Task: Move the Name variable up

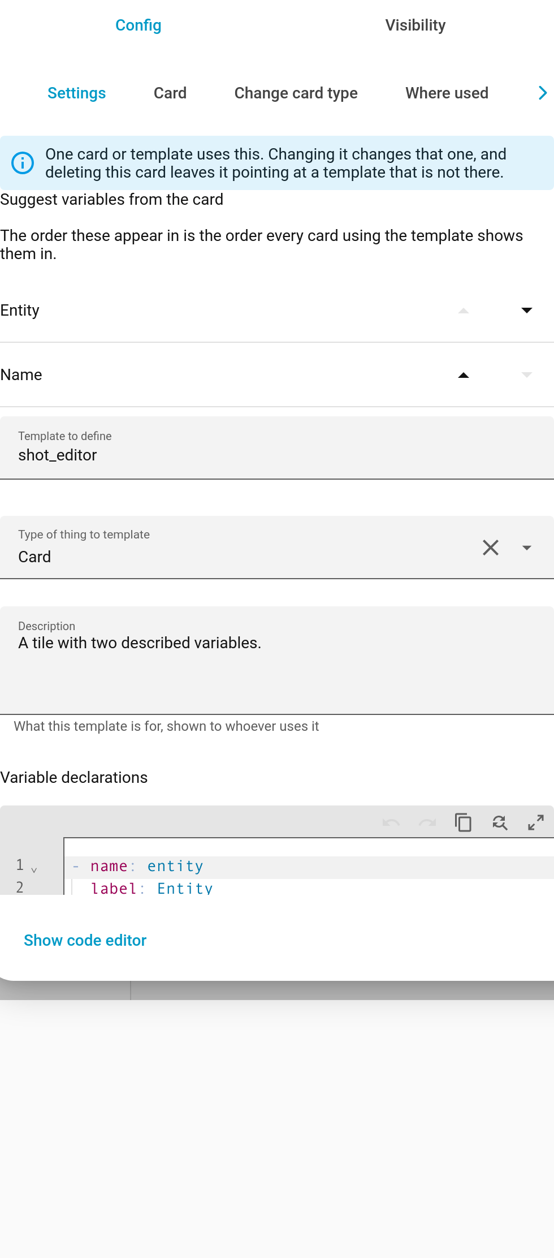Action: pyautogui.click(x=464, y=374)
